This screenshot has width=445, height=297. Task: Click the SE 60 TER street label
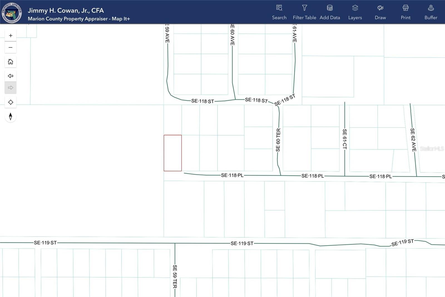point(278,140)
